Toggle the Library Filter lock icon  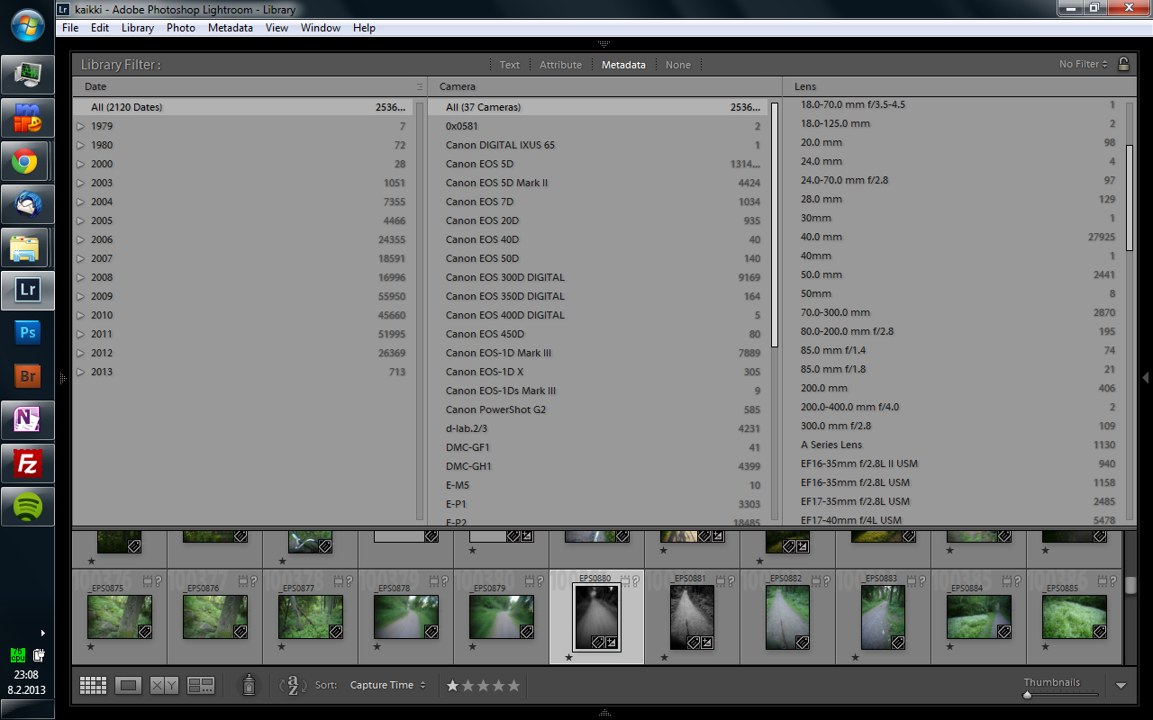coord(1123,64)
